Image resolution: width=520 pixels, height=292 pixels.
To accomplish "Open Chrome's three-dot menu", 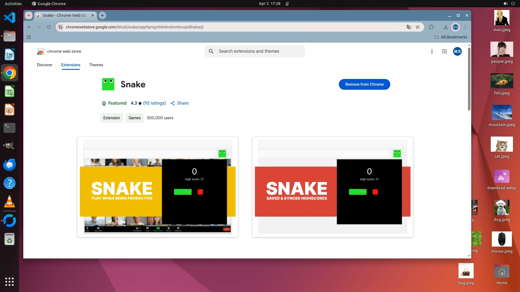I will [x=465, y=27].
